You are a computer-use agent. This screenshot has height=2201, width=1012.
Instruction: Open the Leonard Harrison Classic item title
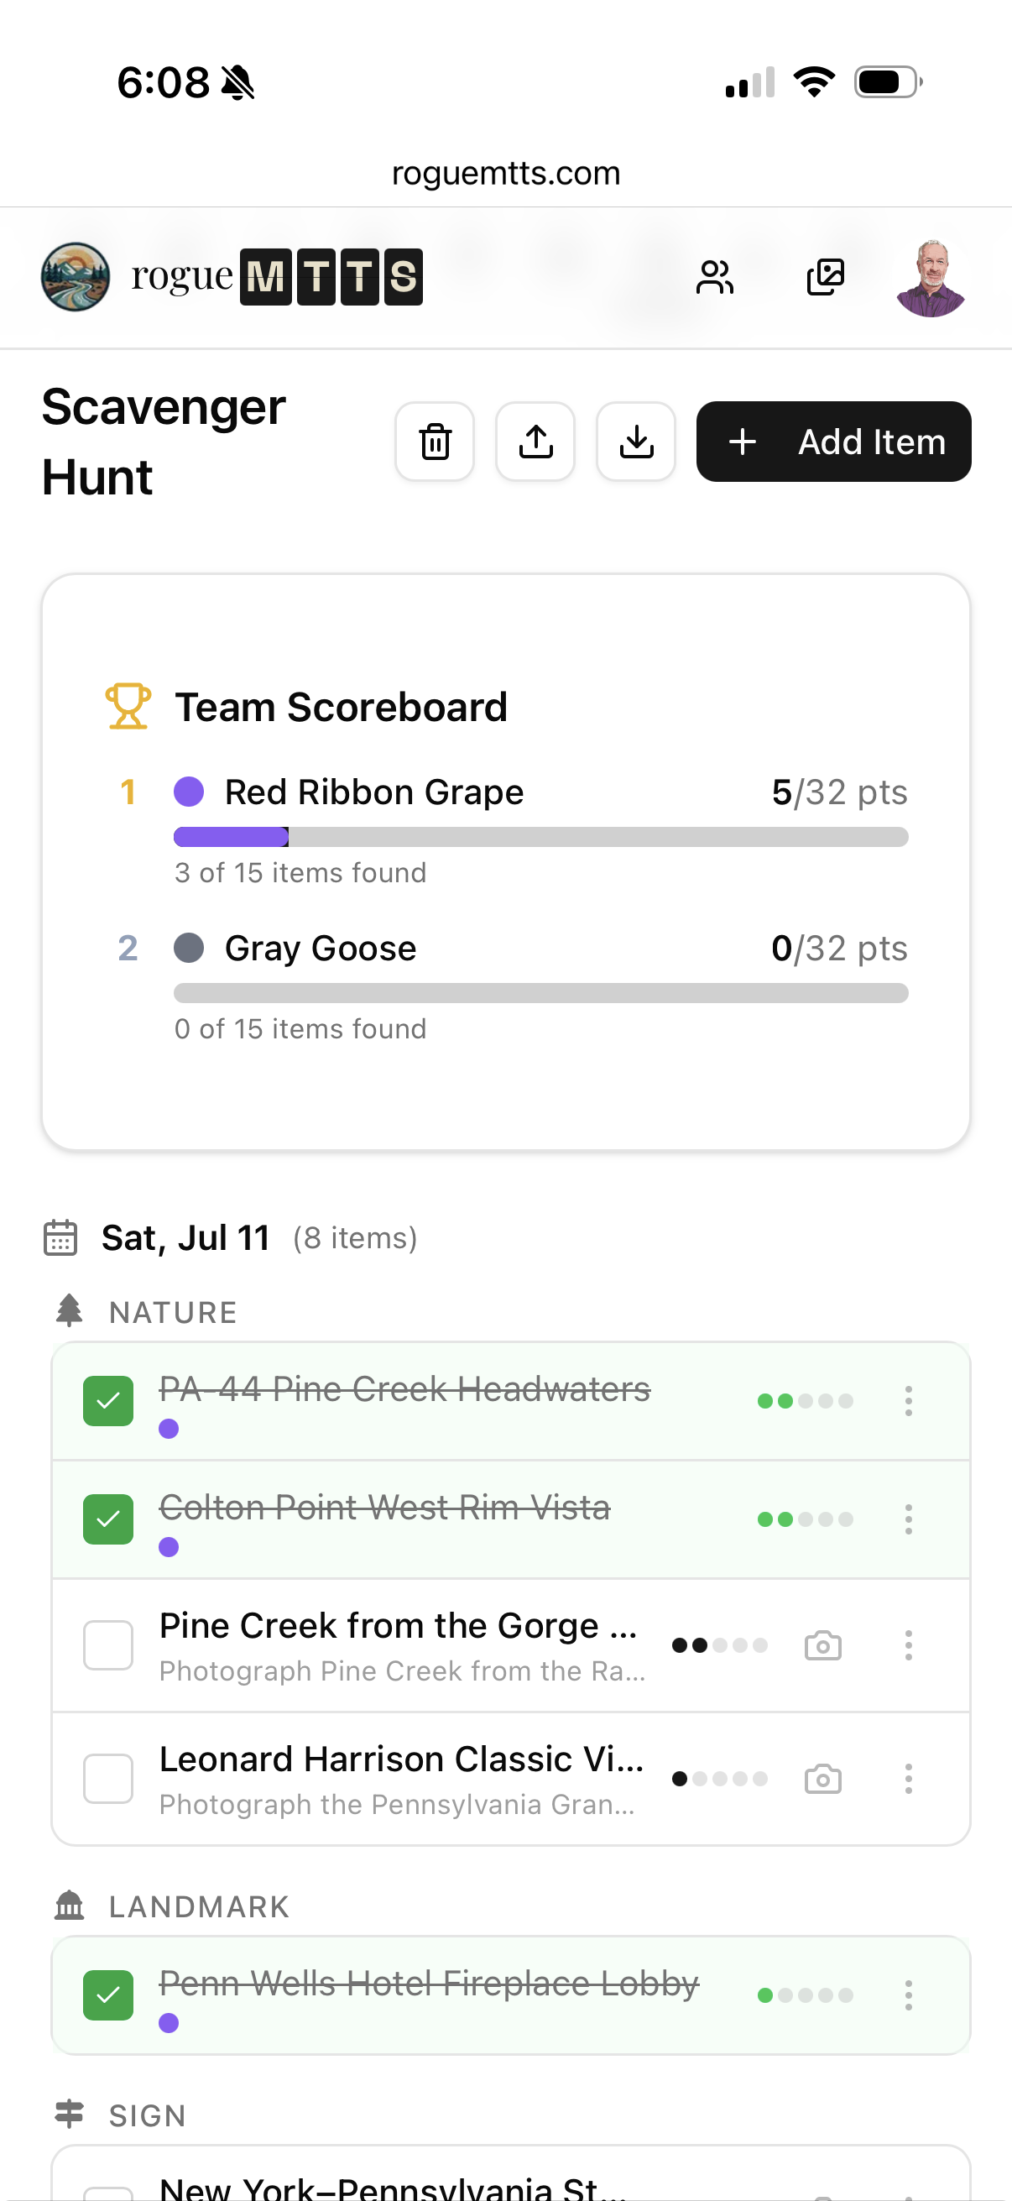(x=401, y=1759)
